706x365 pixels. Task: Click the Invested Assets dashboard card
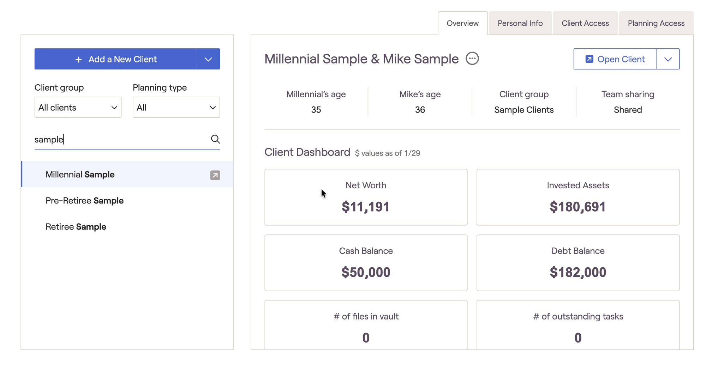pyautogui.click(x=578, y=197)
